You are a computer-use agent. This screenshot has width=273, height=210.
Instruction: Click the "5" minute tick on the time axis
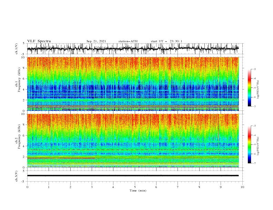[x=135, y=187]
